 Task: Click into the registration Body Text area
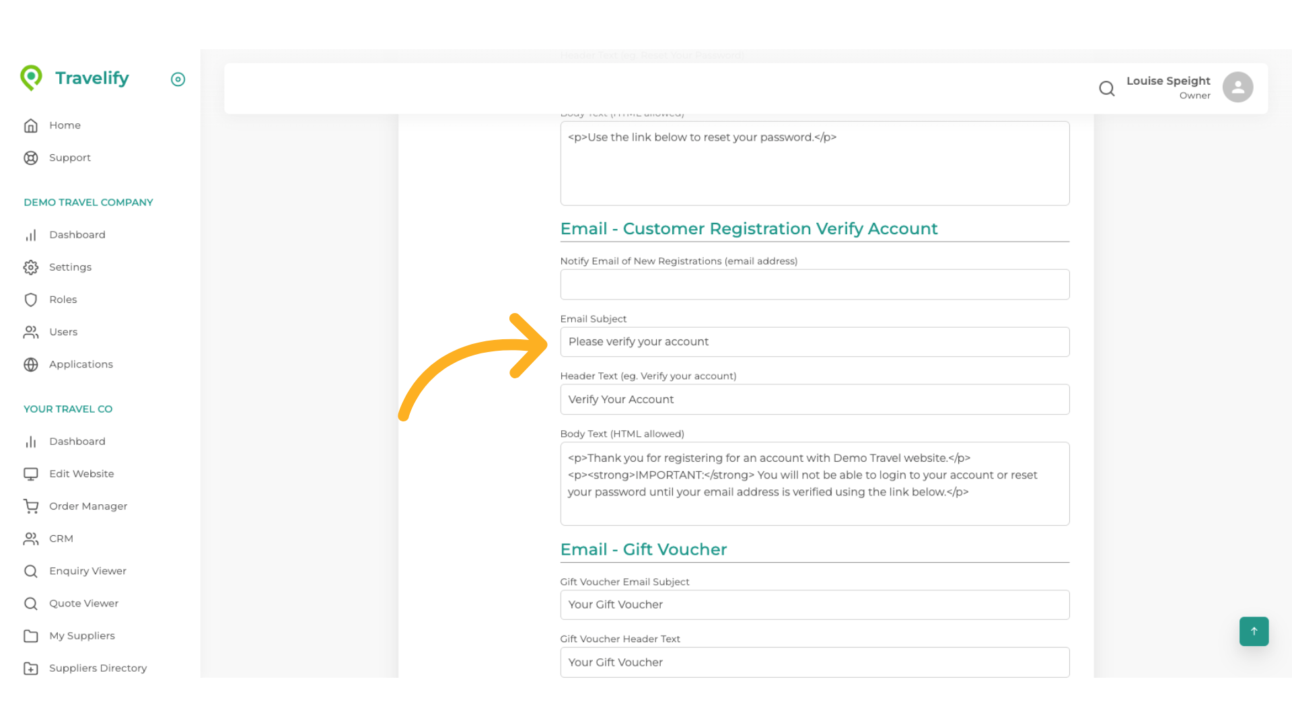coord(814,483)
